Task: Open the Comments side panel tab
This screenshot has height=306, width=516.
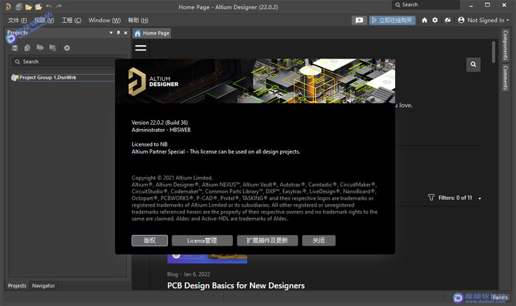Action: [505, 77]
